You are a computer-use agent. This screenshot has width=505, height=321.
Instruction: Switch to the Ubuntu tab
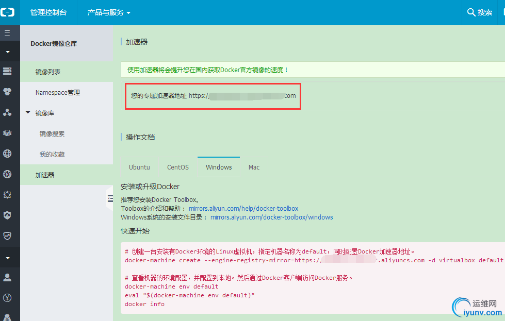(x=139, y=167)
